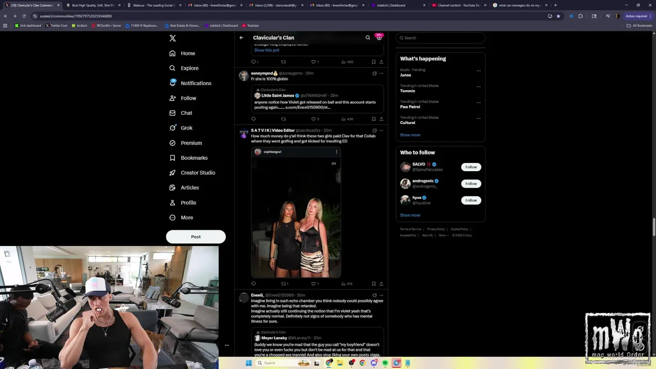Bookmark SATVIK Video Editor's post
The image size is (656, 369).
[x=374, y=283]
